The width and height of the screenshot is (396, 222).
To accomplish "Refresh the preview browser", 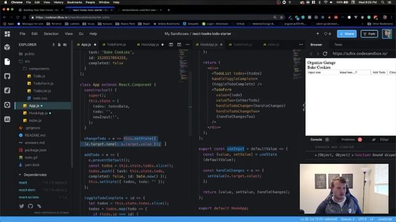I will point(325,54).
